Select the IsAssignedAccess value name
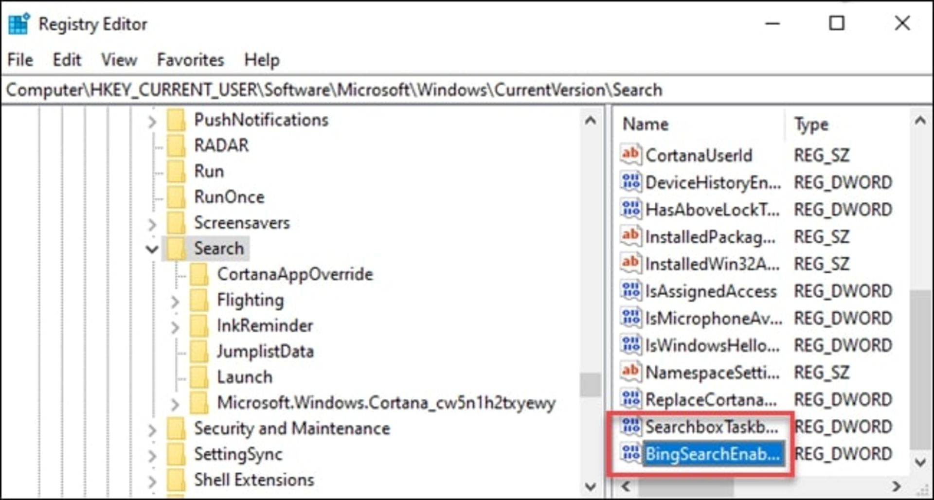934x500 pixels. tap(711, 291)
